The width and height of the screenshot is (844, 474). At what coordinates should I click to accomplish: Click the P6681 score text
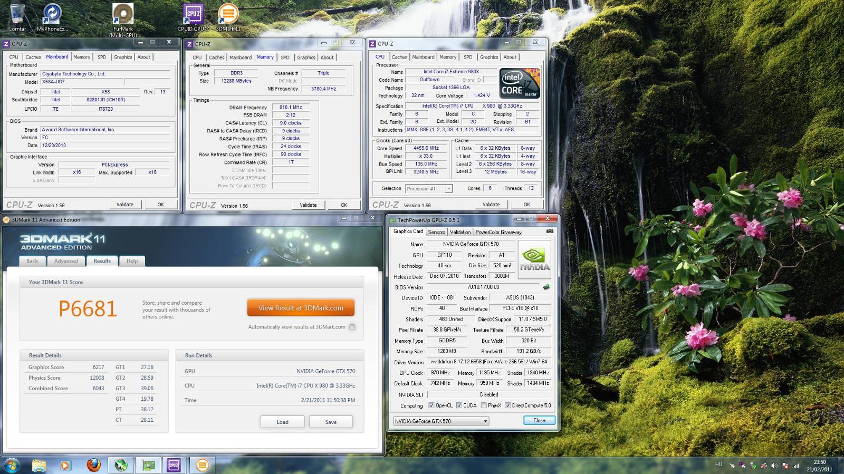pos(87,309)
